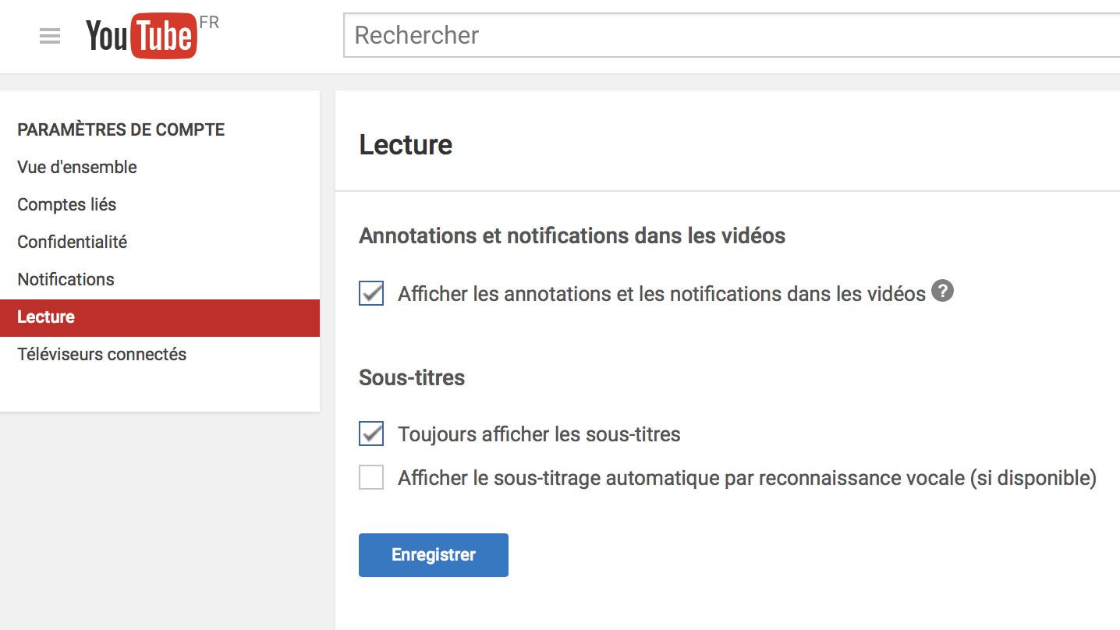1120x630 pixels.
Task: Click the FR country code beside logo
Action: coord(209,23)
